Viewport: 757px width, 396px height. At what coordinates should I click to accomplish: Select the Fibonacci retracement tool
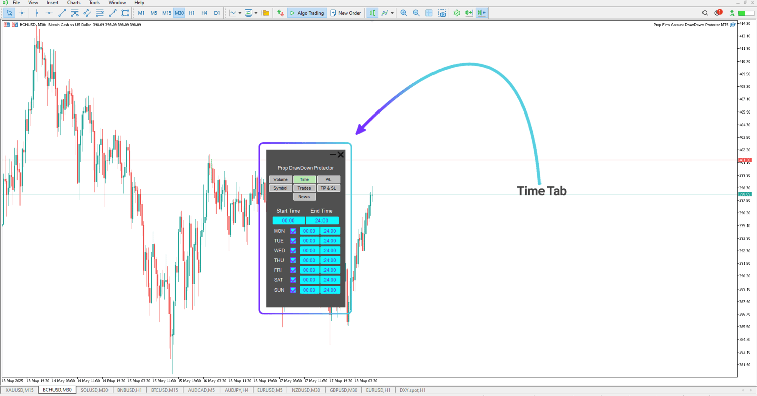[100, 13]
